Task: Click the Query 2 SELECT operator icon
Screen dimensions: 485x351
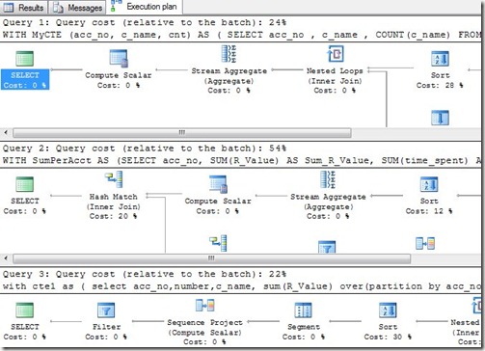Action: [x=25, y=184]
